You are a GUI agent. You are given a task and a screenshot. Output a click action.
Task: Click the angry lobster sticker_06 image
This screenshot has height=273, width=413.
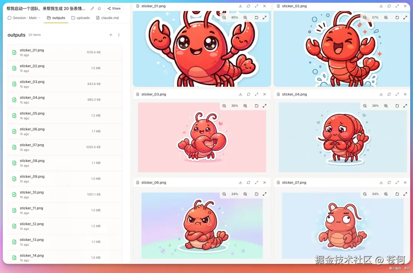pos(202,225)
